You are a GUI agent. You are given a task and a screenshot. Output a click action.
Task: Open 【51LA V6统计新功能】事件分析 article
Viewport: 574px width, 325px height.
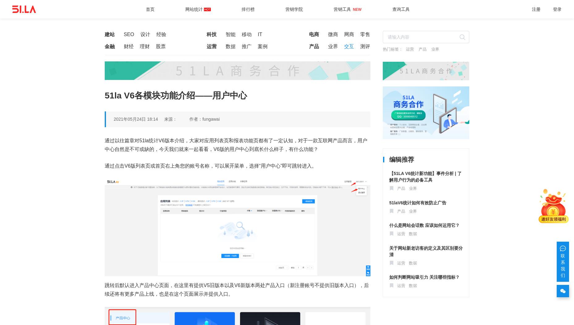[425, 177]
